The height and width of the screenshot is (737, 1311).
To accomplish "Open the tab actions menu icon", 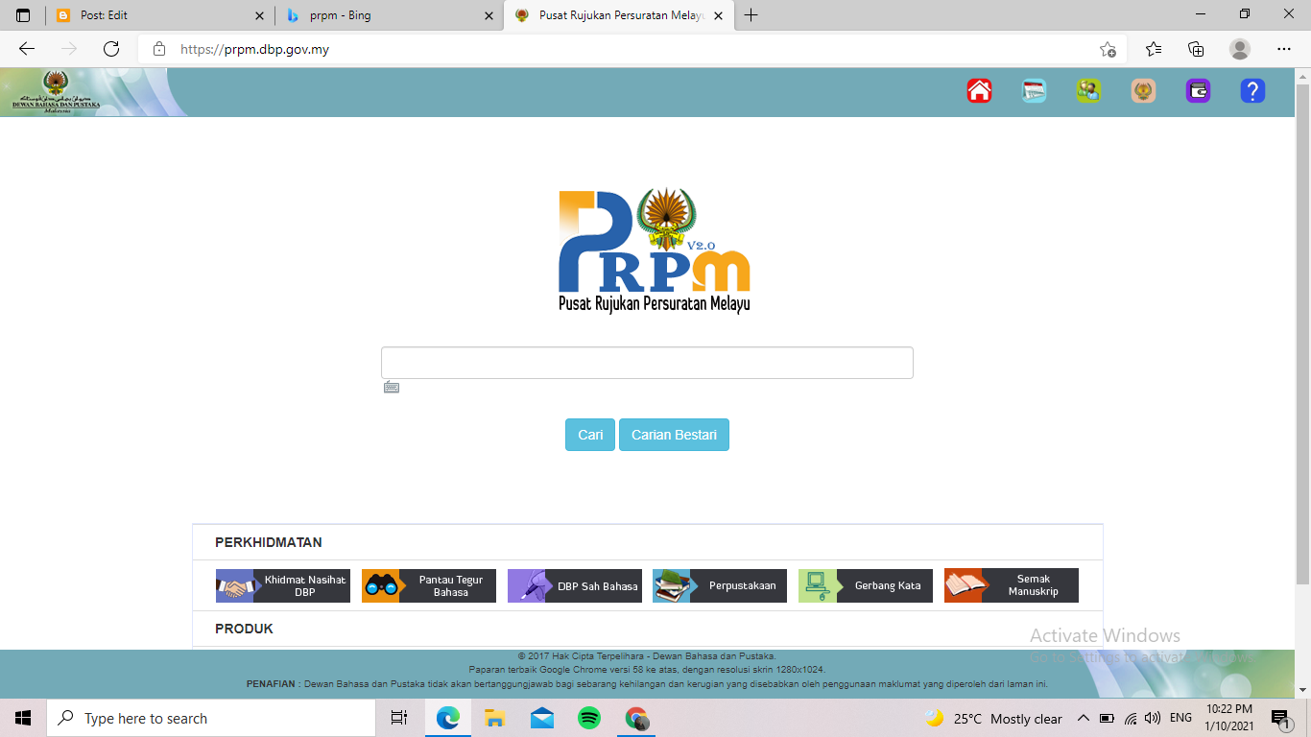I will point(23,15).
